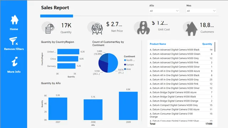This screenshot has width=228, height=128.
Task: Open the Año dropdown filter
Action: (164, 11)
